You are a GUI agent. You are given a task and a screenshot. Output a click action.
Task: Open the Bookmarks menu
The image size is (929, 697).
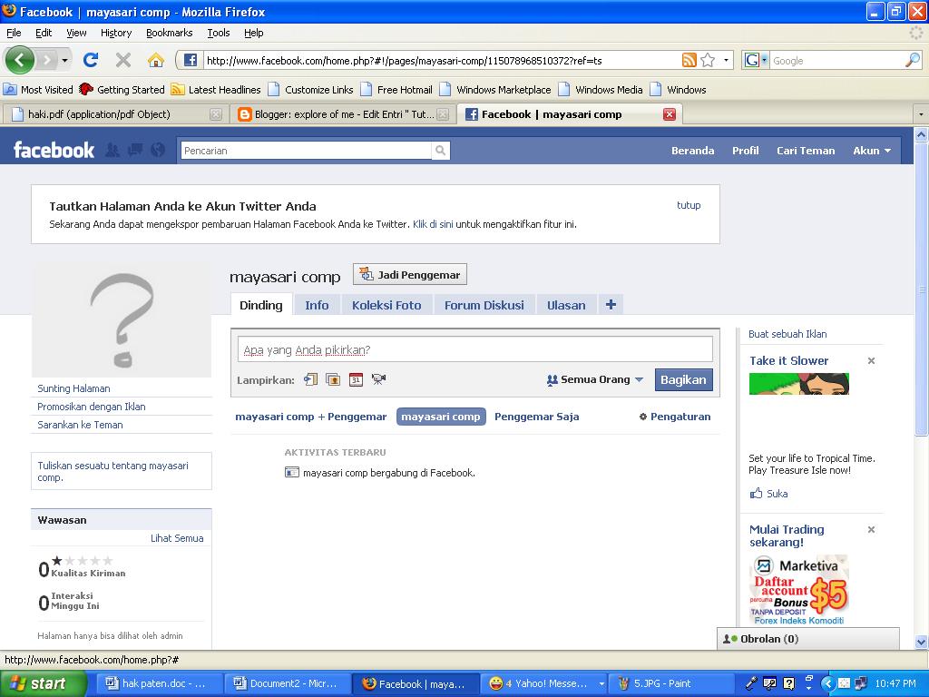click(169, 33)
